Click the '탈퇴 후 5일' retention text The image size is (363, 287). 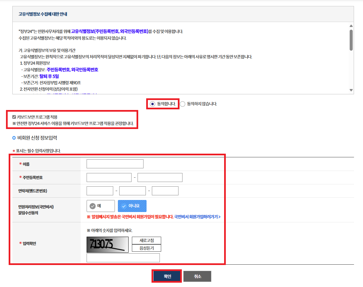tap(49, 76)
